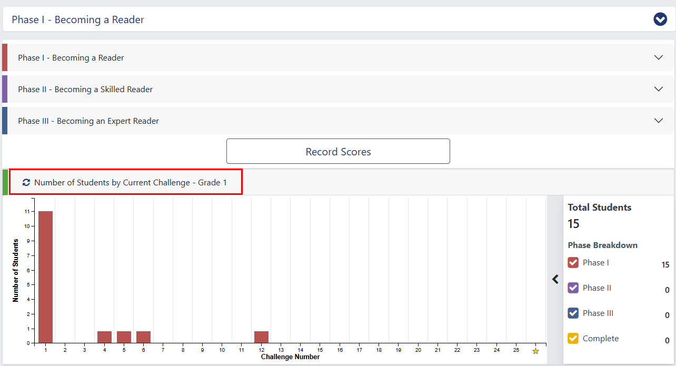Expand the Phase I - Becoming a Reader row chevron
This screenshot has height=366, width=676.
(x=659, y=57)
